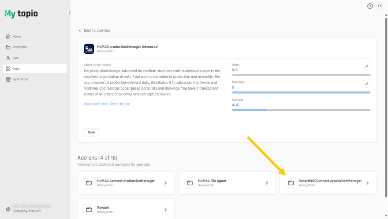Open the help question mark icon

click(x=369, y=6)
